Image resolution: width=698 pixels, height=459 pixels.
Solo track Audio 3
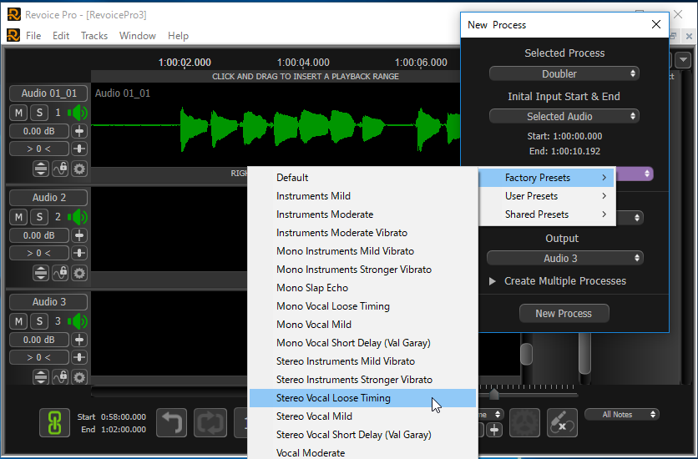(x=39, y=321)
